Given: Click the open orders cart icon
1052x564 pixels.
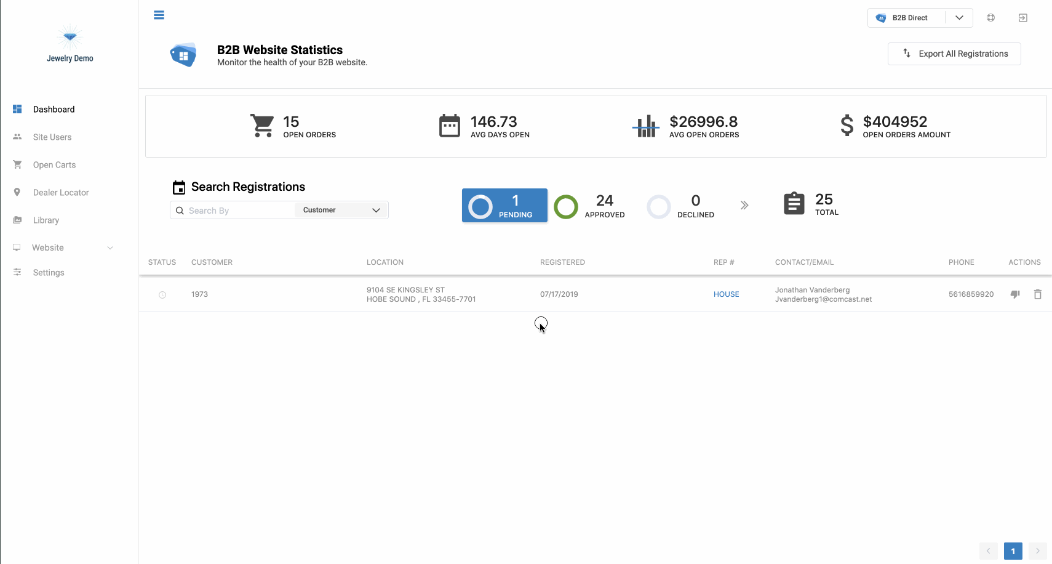Looking at the screenshot, I should click(x=263, y=126).
